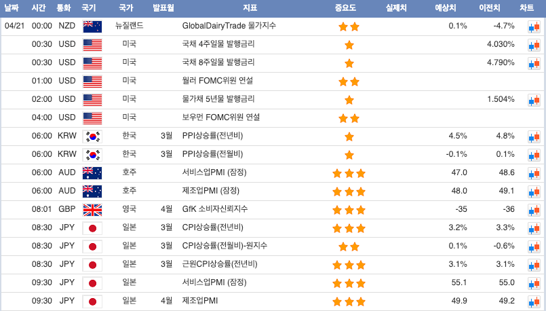Open 서비스업PMI (잠정) for Australia
The image size is (546, 311).
click(214, 172)
